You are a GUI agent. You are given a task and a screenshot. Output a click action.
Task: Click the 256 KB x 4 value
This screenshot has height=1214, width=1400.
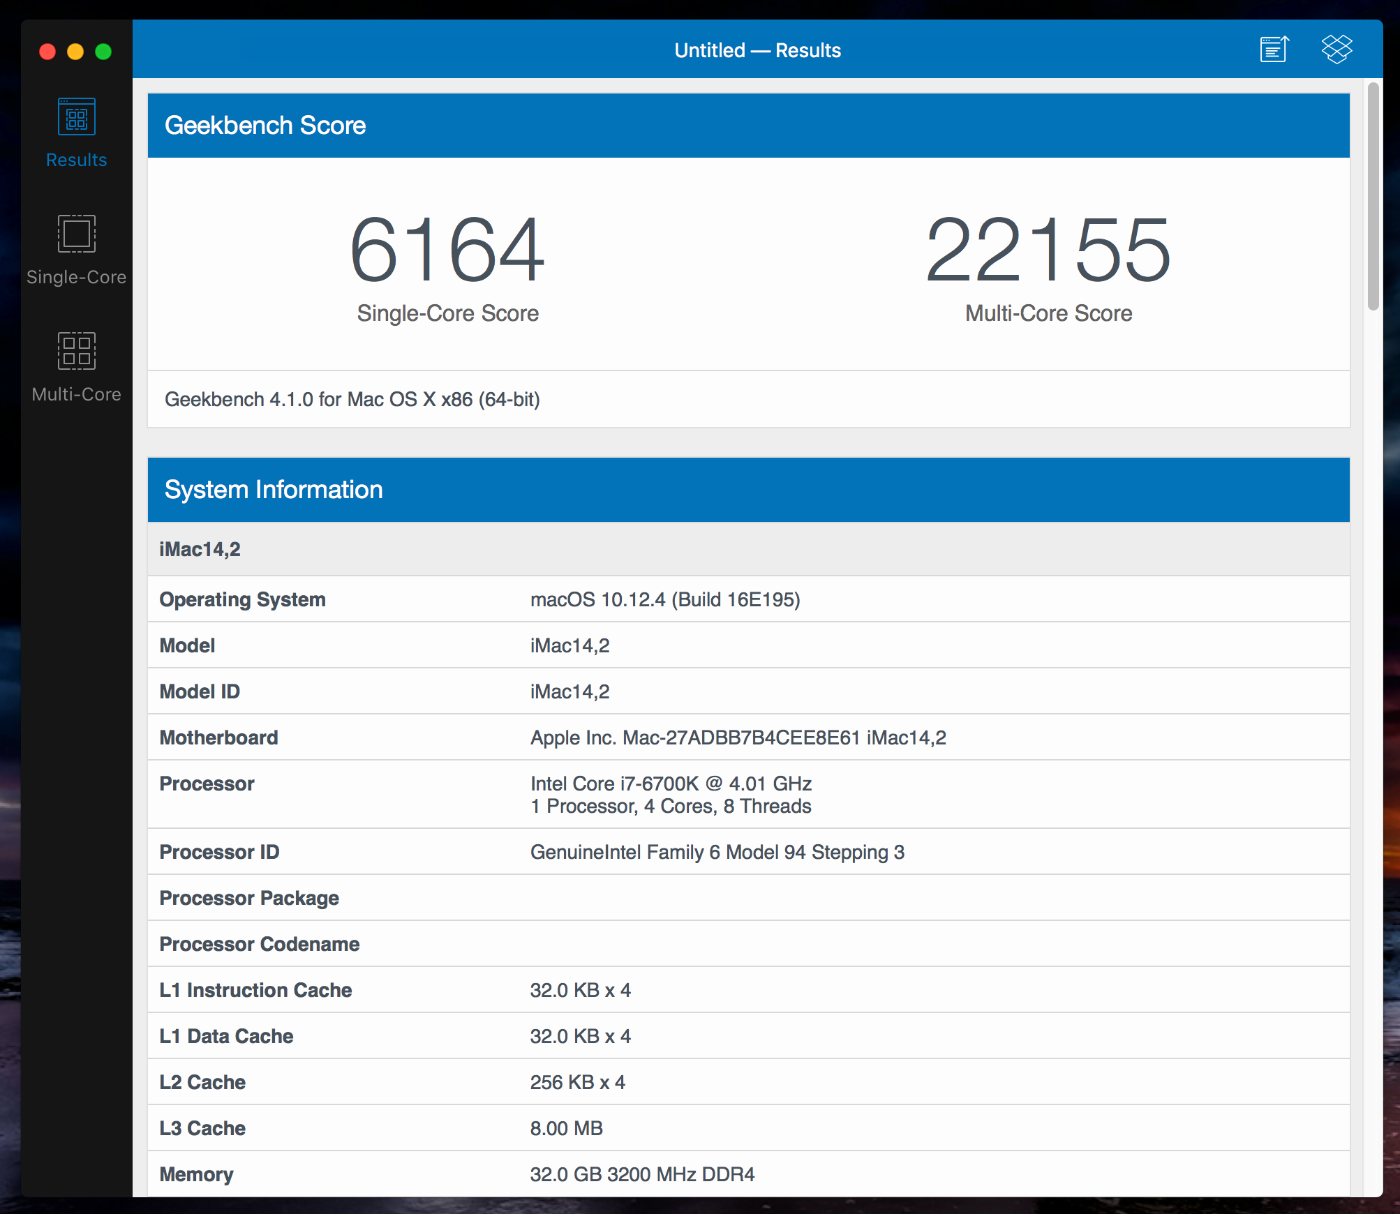point(577,1082)
